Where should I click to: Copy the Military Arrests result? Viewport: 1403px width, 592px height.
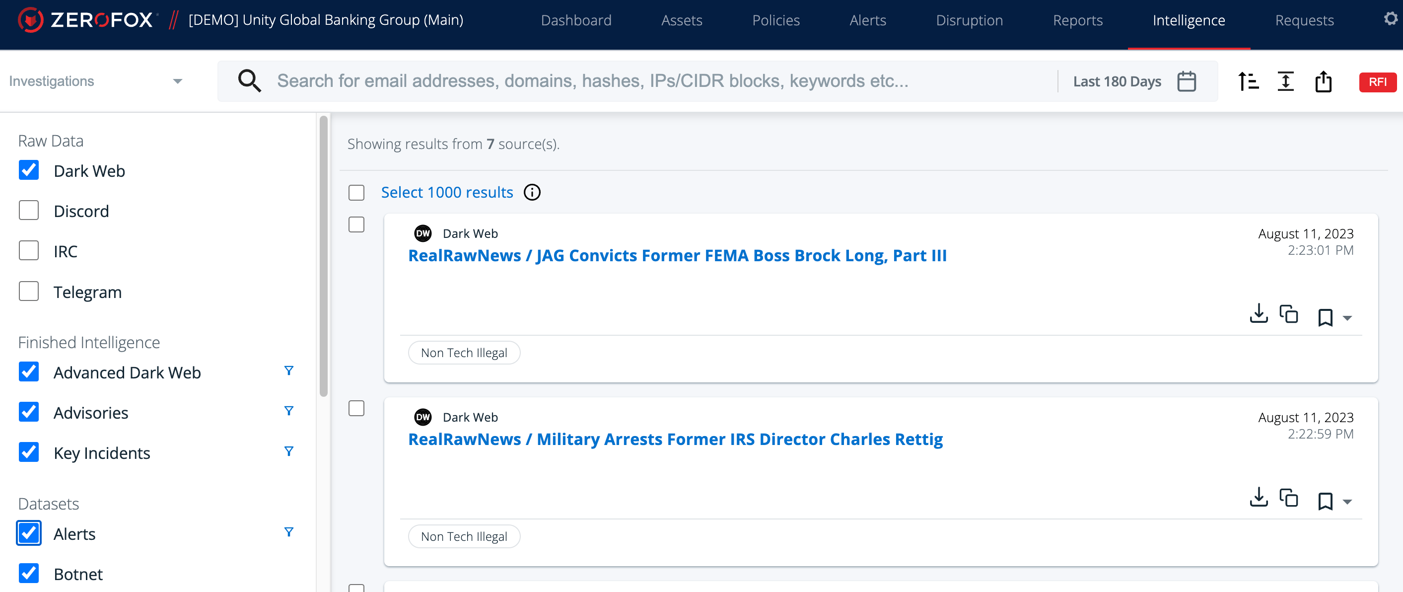click(x=1289, y=498)
